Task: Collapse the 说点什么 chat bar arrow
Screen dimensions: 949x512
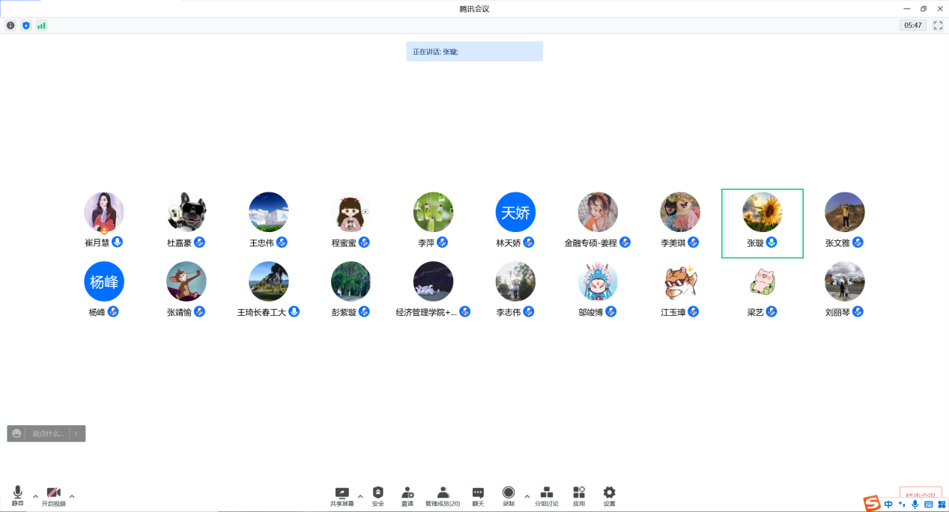Action: pos(76,433)
